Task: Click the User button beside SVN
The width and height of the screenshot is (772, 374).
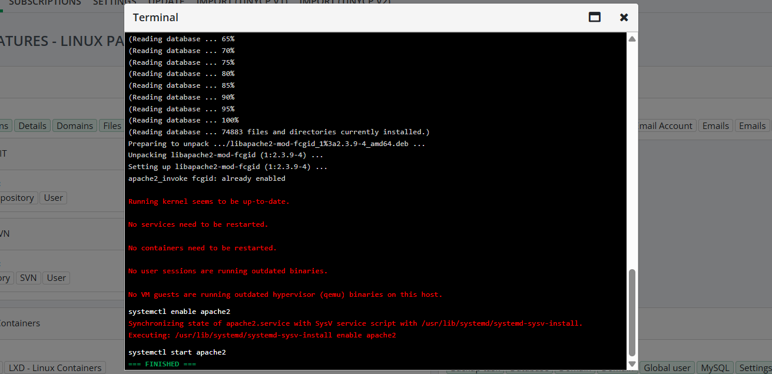Action: point(56,277)
